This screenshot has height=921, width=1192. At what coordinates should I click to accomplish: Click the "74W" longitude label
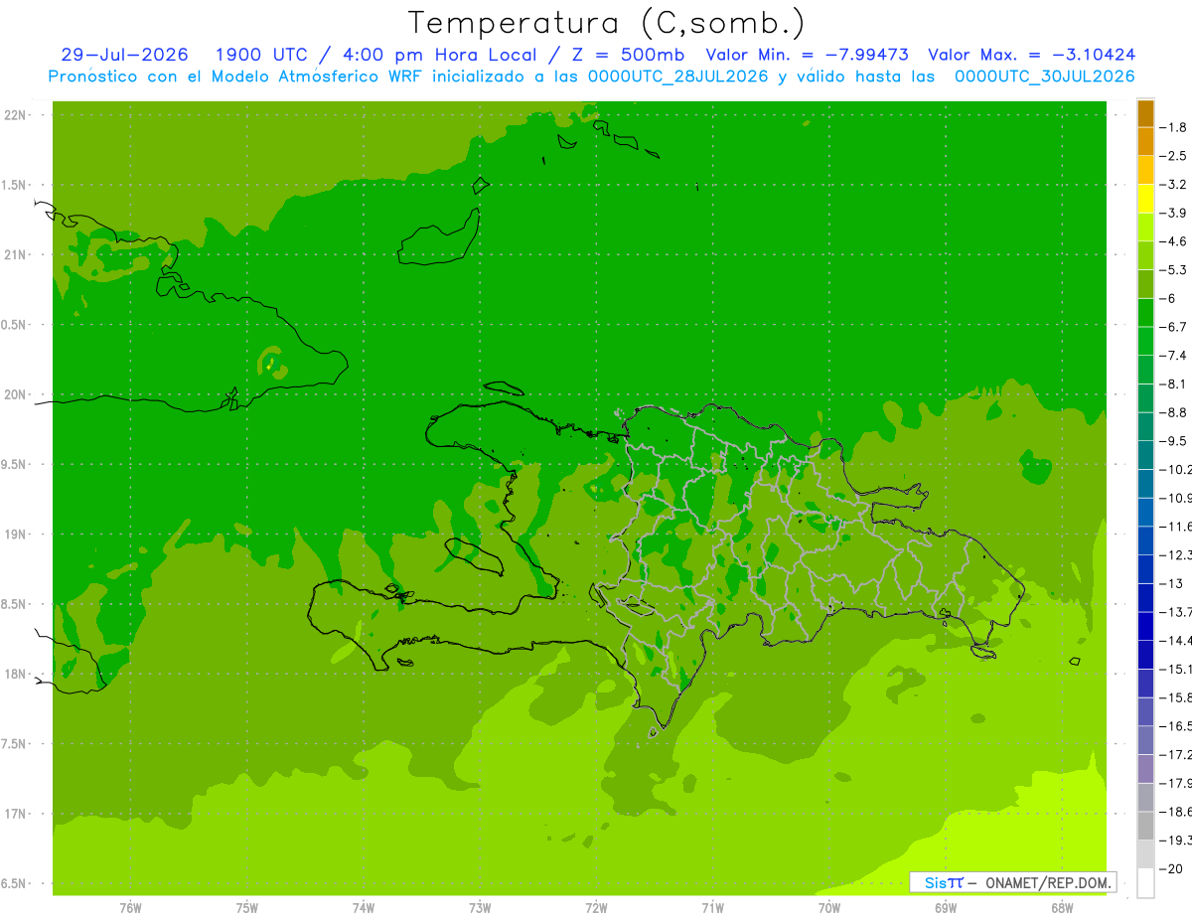[364, 909]
